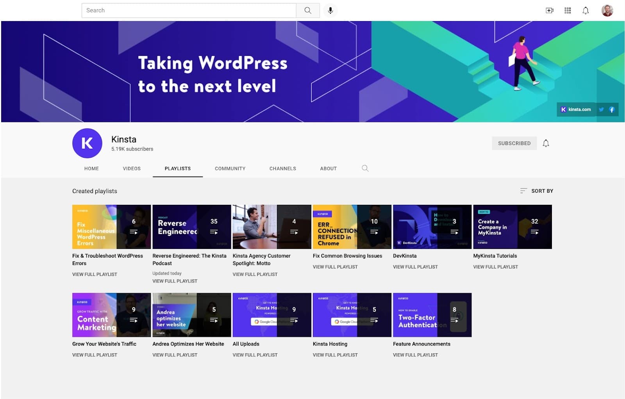The width and height of the screenshot is (625, 399).
Task: Toggle the play-all overlay on DevKinsta playlist
Action: [x=455, y=227]
